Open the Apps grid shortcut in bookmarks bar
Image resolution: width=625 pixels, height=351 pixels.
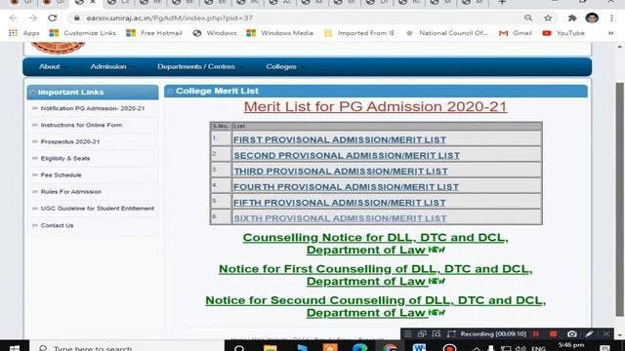coord(23,33)
